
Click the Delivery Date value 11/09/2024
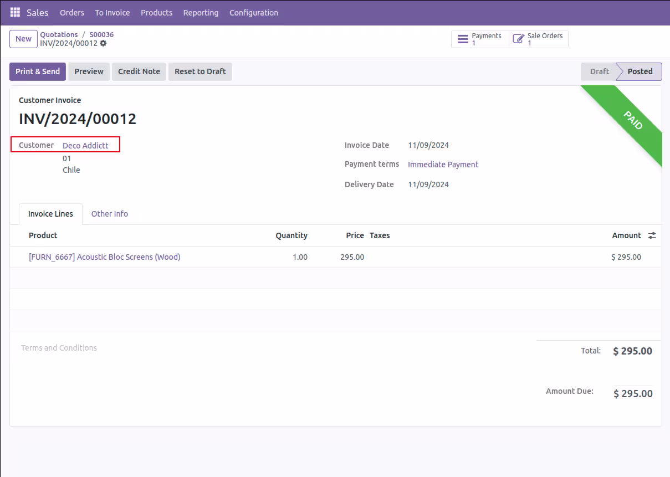[428, 184]
